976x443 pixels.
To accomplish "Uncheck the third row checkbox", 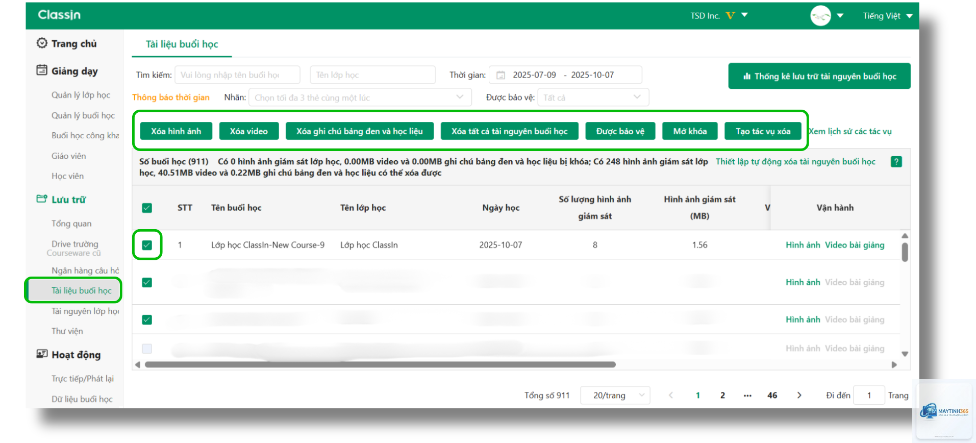I will [147, 319].
